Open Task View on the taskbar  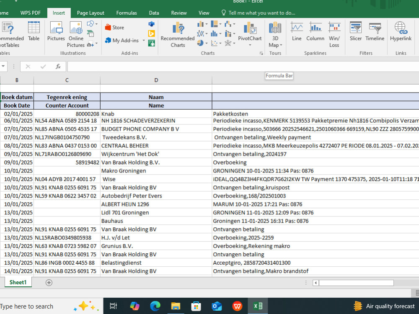tap(113, 306)
